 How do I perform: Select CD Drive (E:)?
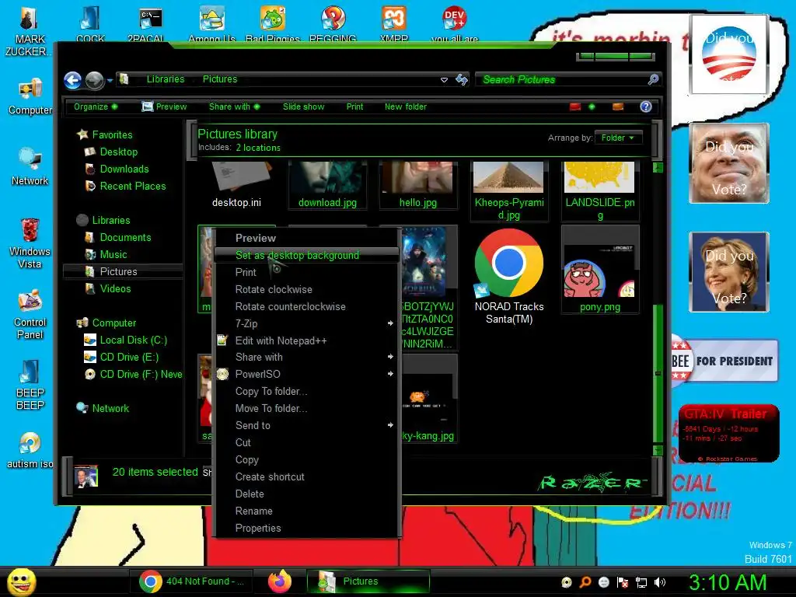tap(129, 357)
